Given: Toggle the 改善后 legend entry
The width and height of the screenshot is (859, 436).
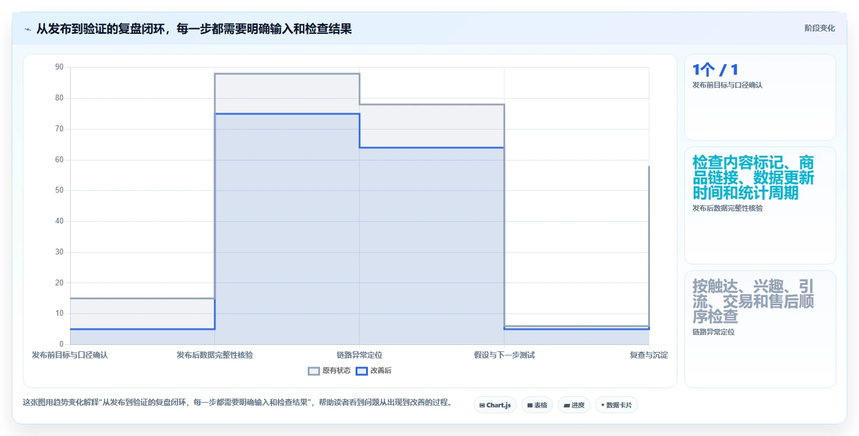Looking at the screenshot, I should tap(374, 371).
